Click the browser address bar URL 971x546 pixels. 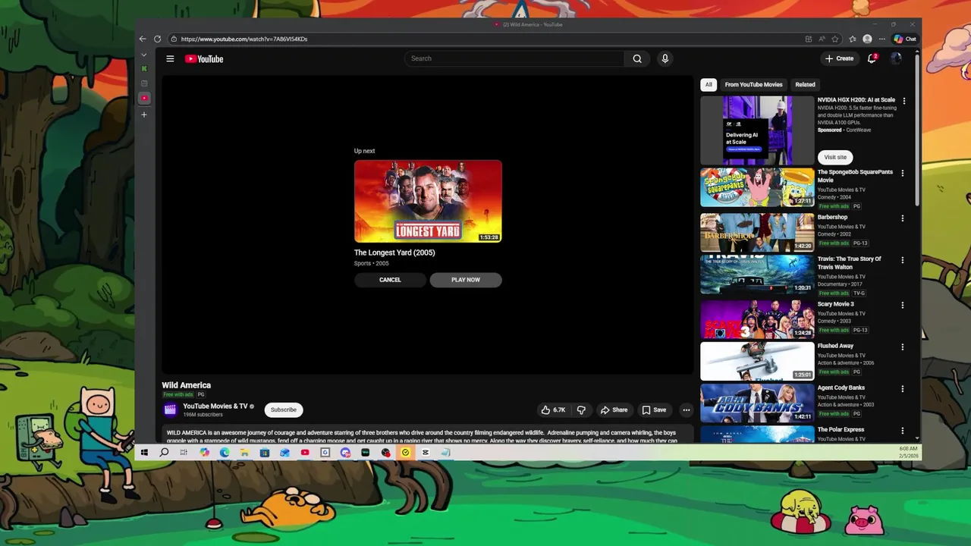[244, 39]
